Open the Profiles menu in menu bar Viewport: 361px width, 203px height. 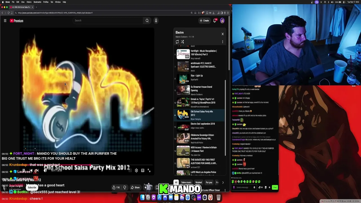click(x=46, y=2)
